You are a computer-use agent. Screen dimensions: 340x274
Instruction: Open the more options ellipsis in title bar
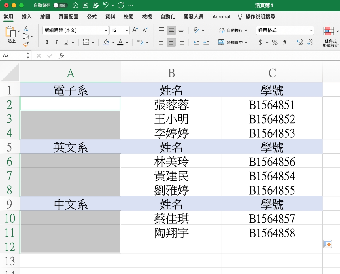[x=131, y=5]
